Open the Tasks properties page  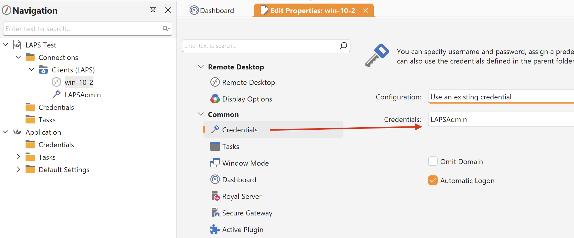click(231, 146)
